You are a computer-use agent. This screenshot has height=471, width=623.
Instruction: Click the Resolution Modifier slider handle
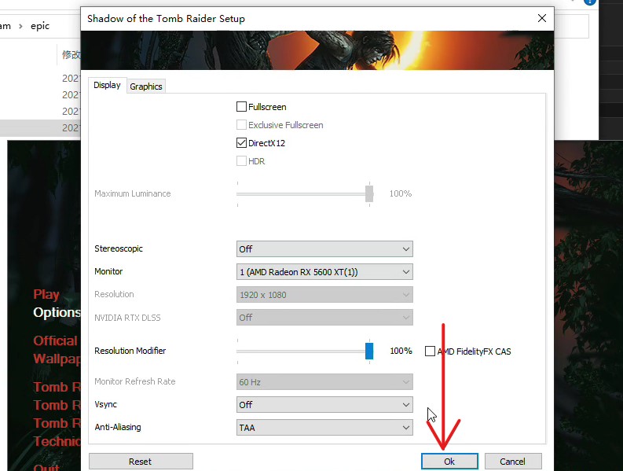pos(369,351)
